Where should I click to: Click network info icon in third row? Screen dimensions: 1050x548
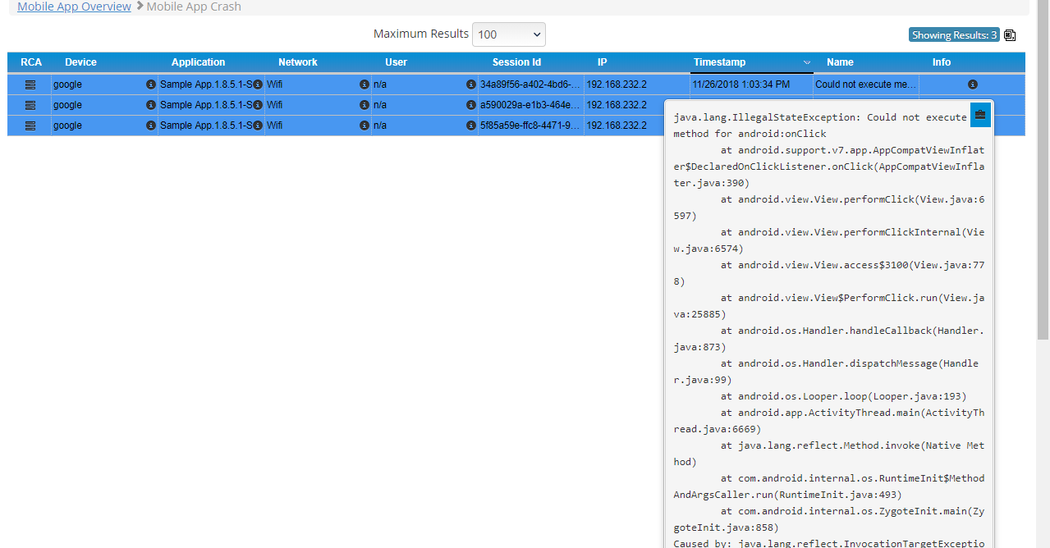pos(365,126)
